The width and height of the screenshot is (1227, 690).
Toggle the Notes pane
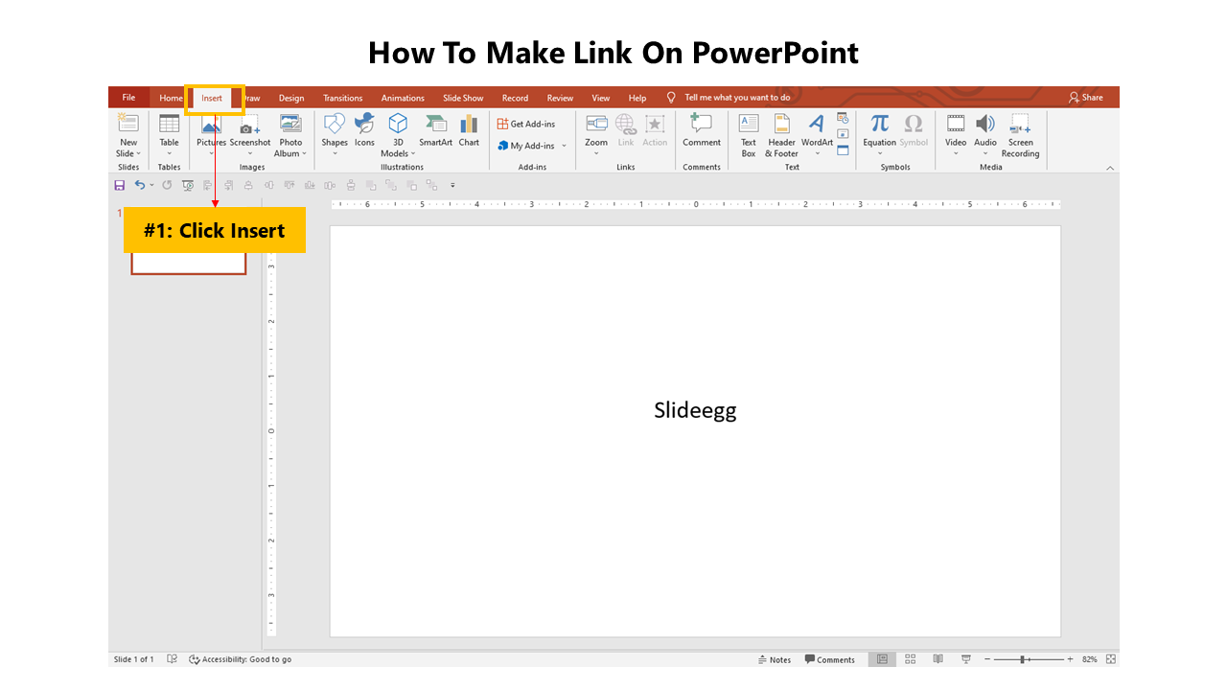tap(775, 659)
